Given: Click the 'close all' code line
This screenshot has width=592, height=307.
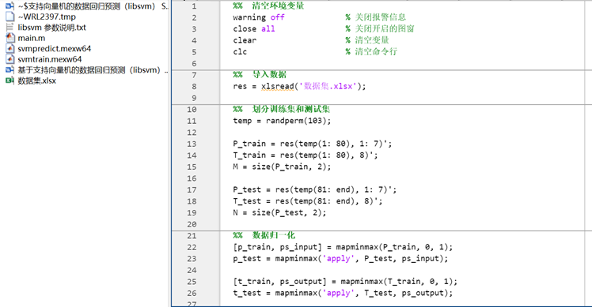Looking at the screenshot, I should pos(254,28).
